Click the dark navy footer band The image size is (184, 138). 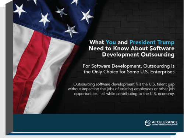(98, 123)
